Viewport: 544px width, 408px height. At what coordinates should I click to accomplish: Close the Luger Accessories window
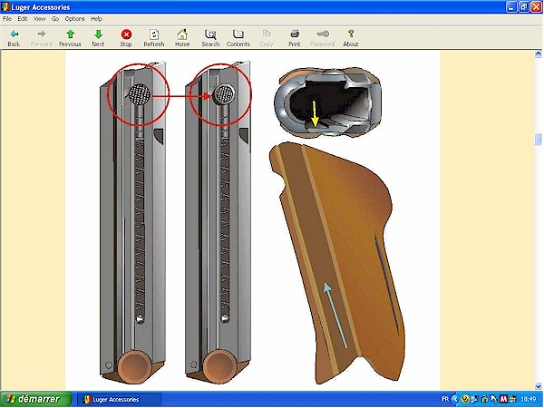pos(537,7)
